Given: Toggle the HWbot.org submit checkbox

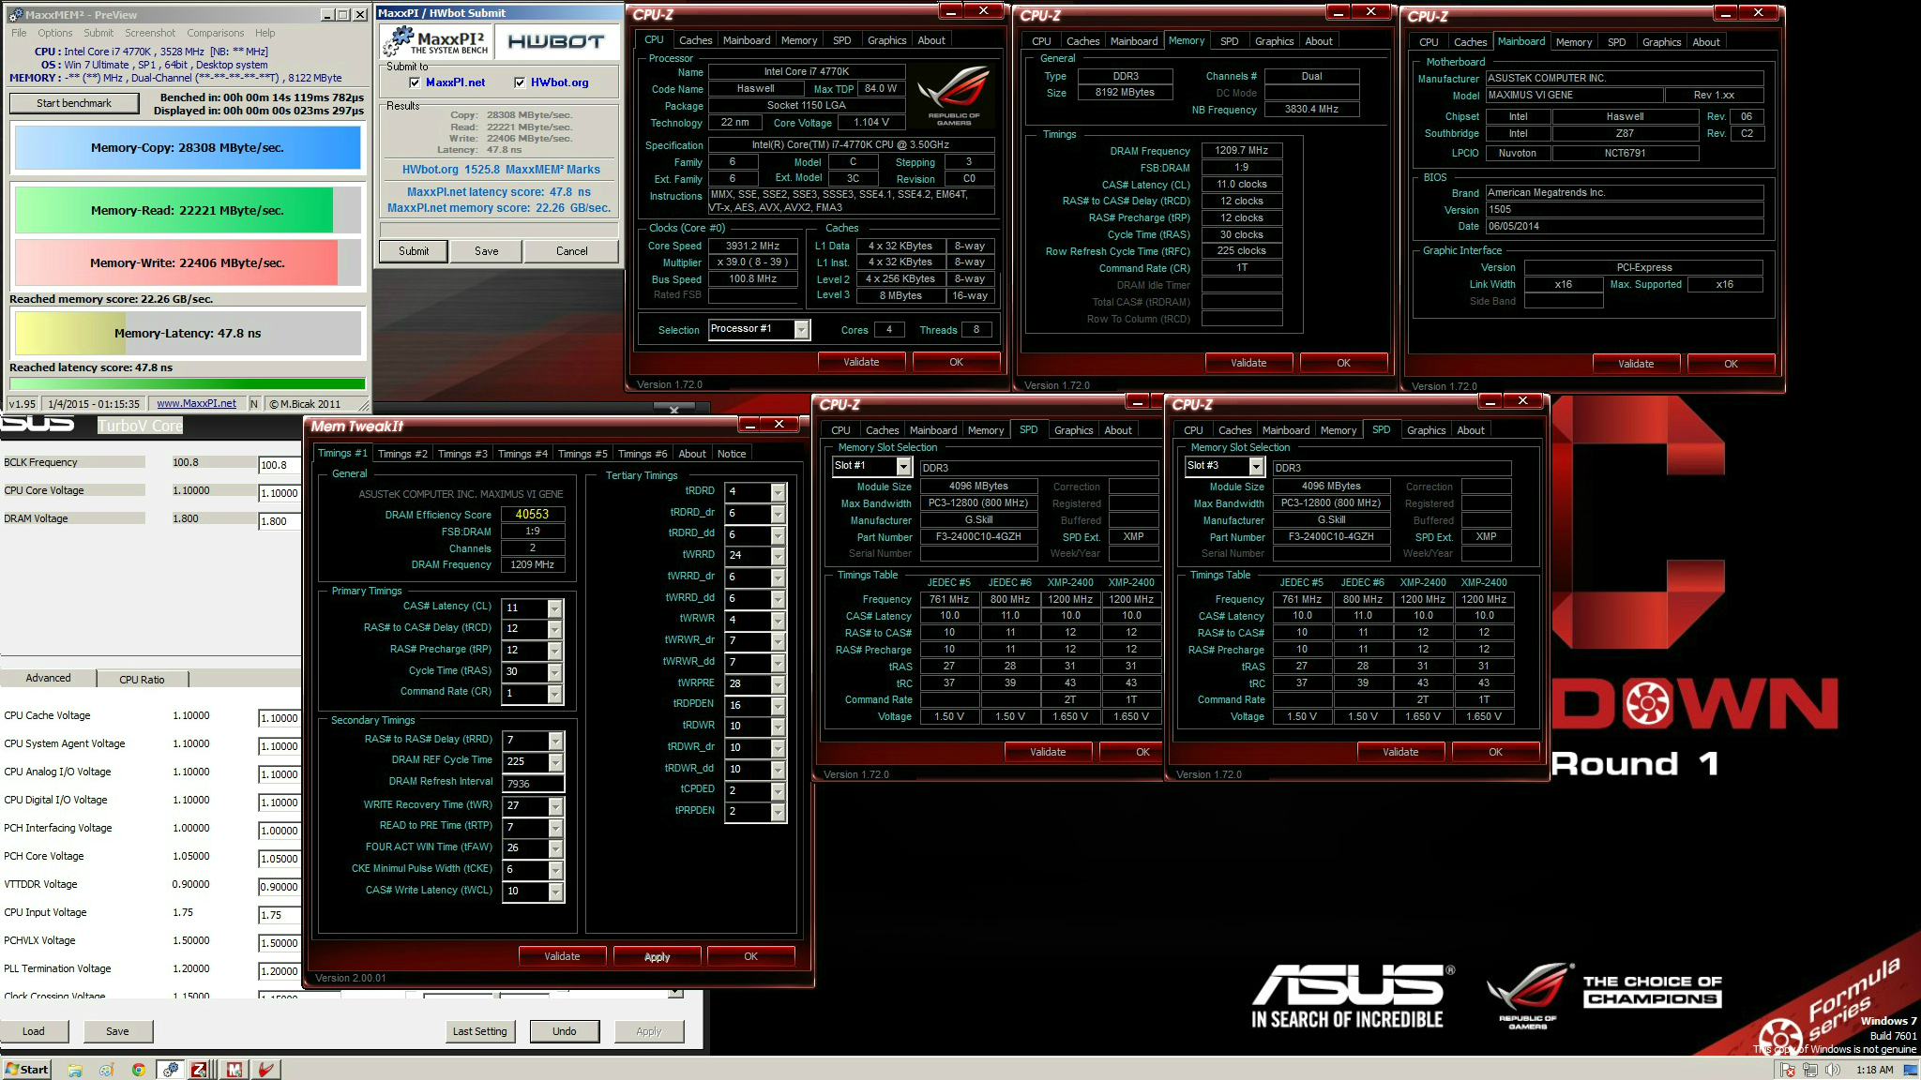Looking at the screenshot, I should (x=520, y=82).
